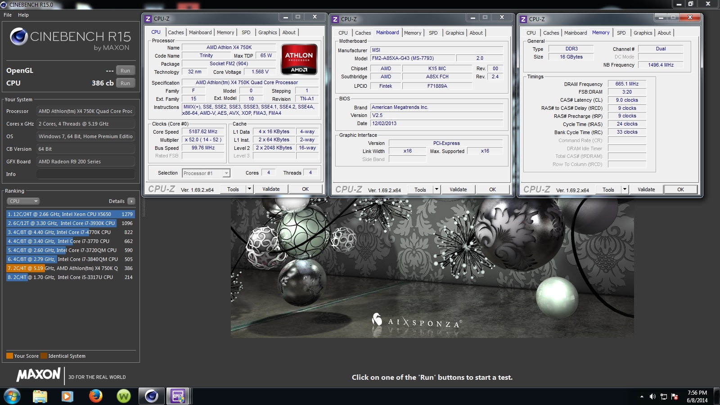The height and width of the screenshot is (405, 720).
Task: Click Validate in the CPU window
Action: (271, 189)
